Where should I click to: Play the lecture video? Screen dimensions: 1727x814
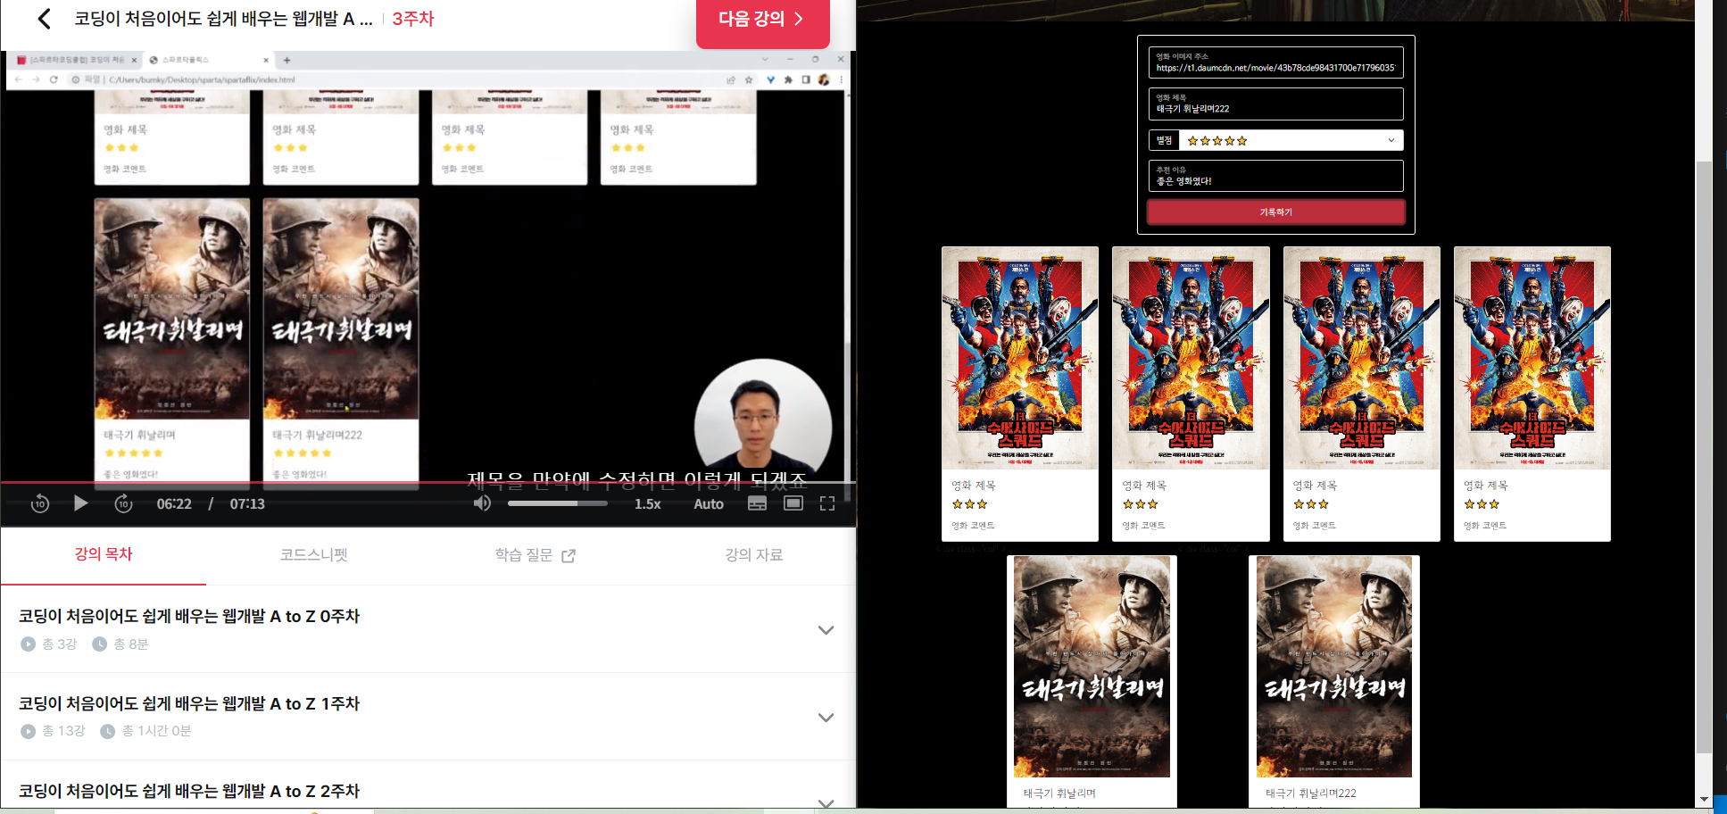point(80,503)
